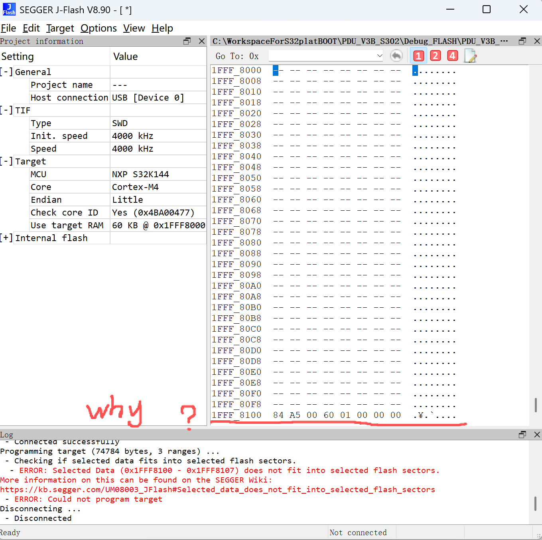Open the SEGGER Wiki kb.segger.com link

pyautogui.click(x=217, y=490)
